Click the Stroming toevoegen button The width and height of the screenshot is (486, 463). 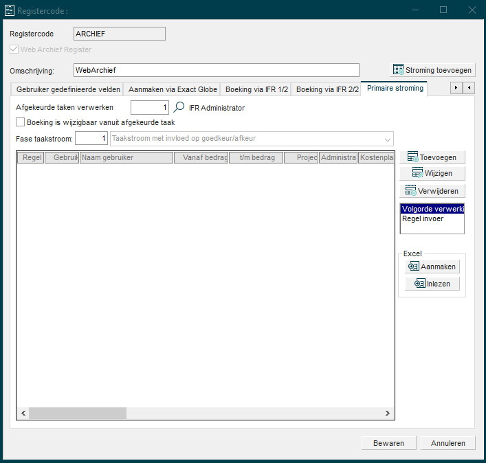[432, 70]
